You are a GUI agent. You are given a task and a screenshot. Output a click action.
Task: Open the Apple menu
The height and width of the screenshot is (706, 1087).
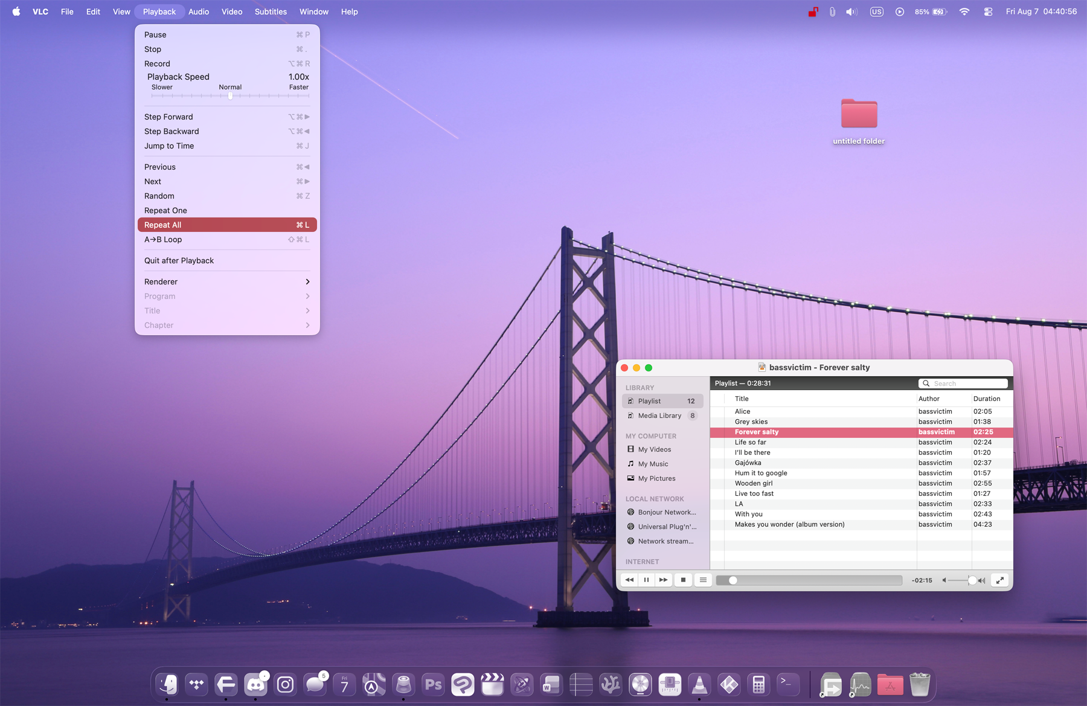[x=16, y=11]
